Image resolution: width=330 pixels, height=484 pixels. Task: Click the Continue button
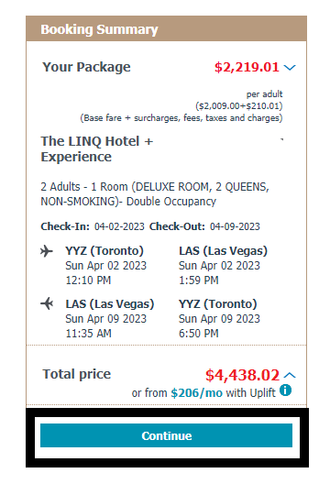167,435
